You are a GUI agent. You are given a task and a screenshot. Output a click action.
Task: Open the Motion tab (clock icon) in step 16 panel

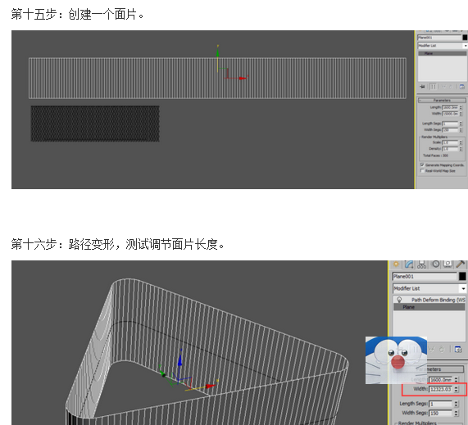436,264
